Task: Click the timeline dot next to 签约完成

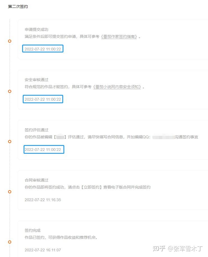Action: pyautogui.click(x=10, y=242)
